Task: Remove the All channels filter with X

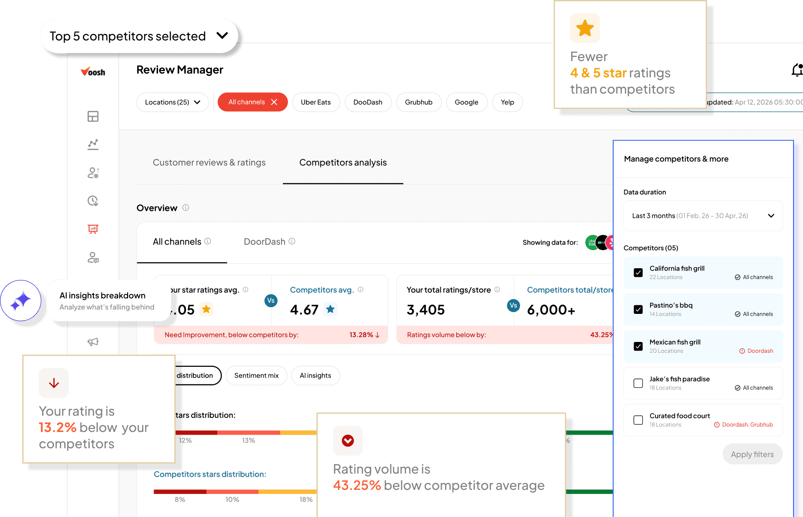Action: (274, 102)
